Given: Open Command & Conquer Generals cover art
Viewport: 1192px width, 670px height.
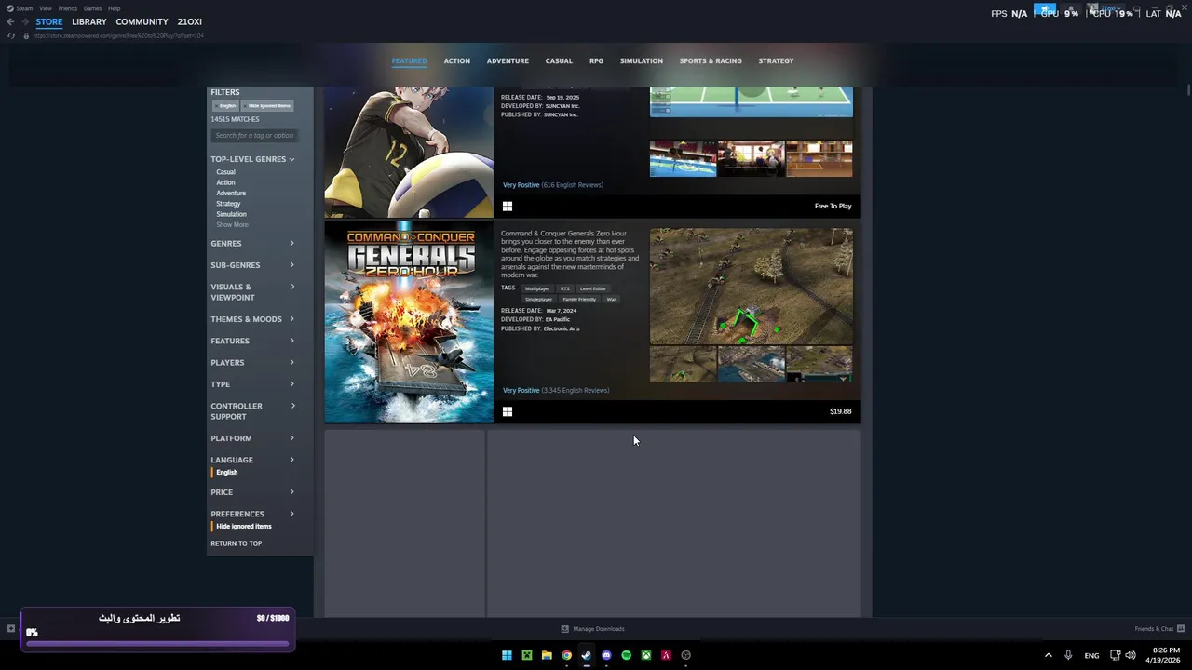Looking at the screenshot, I should (409, 321).
